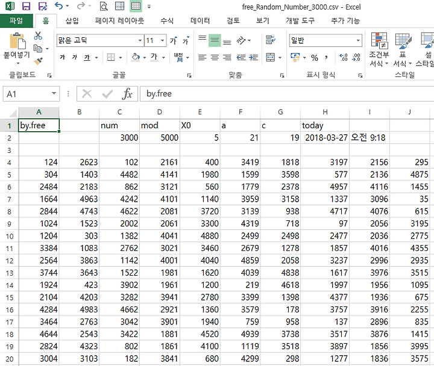434x366 pixels.
Task: Decrease font size with smaller 가 icon
Action: [x=186, y=41]
